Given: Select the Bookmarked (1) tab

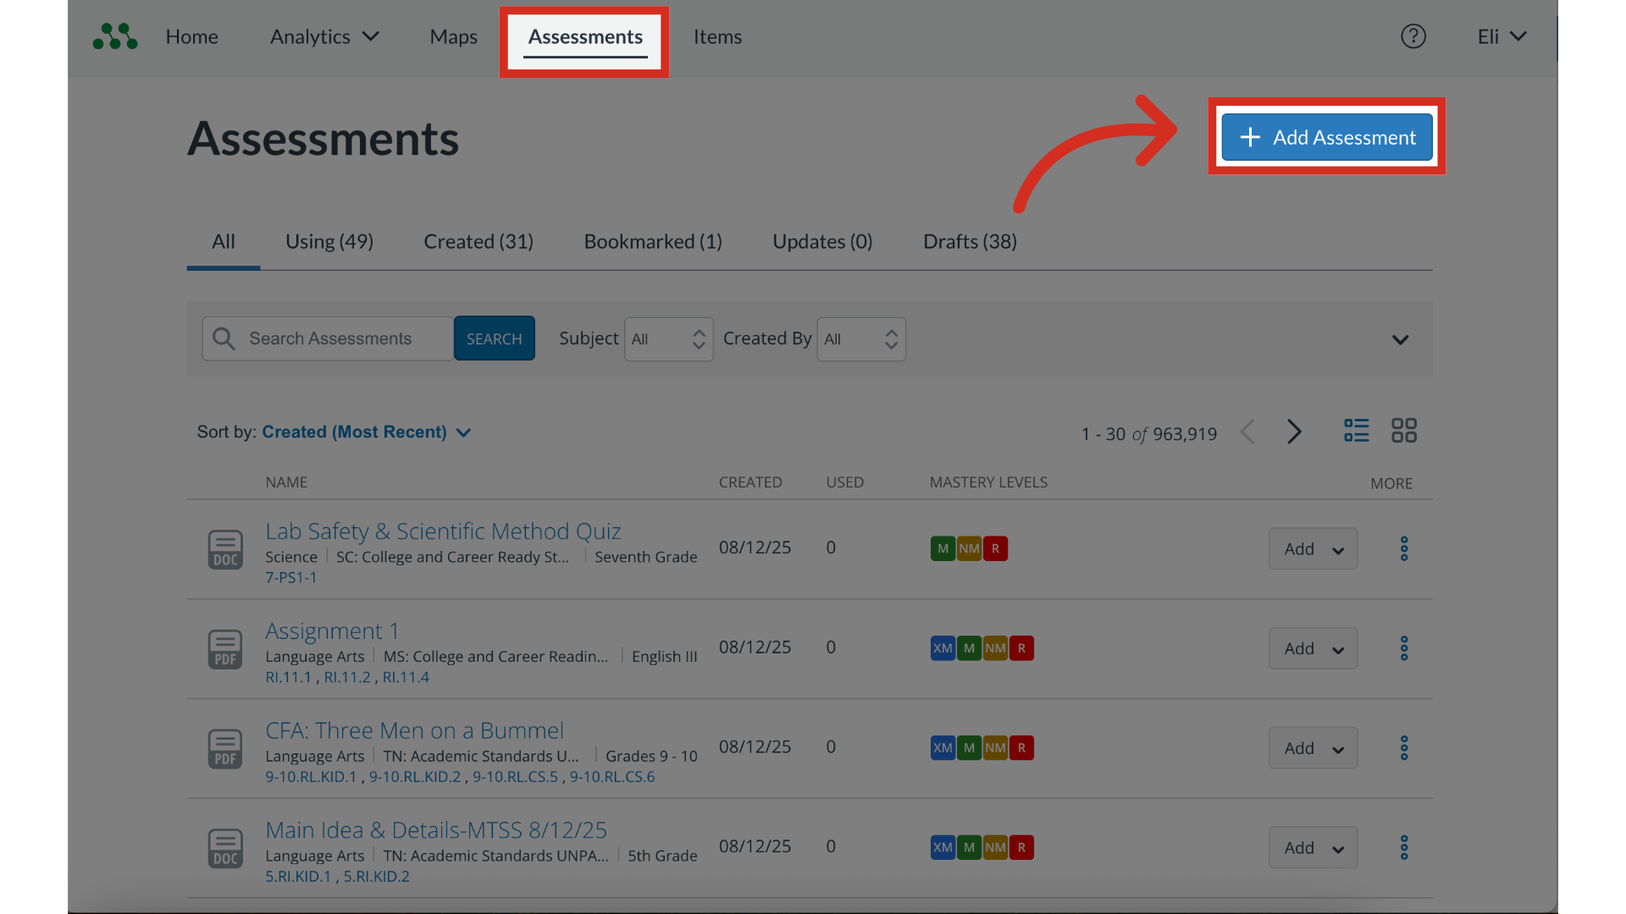Looking at the screenshot, I should point(652,242).
